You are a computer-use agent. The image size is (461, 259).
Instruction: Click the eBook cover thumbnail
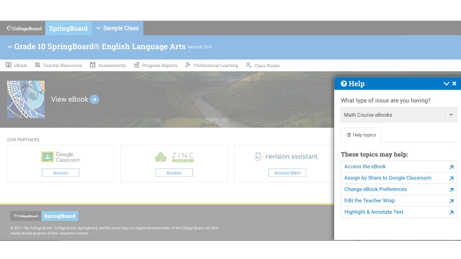(26, 99)
